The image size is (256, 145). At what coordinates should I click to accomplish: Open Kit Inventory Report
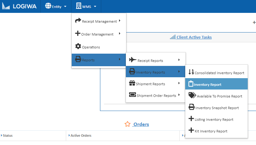pyautogui.click(x=211, y=131)
